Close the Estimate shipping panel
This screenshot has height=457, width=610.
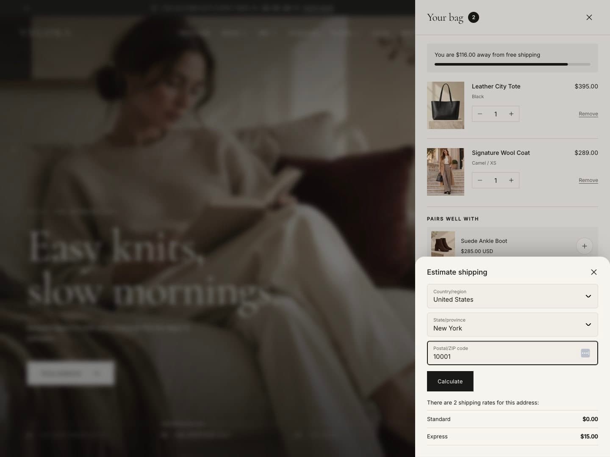click(x=594, y=272)
